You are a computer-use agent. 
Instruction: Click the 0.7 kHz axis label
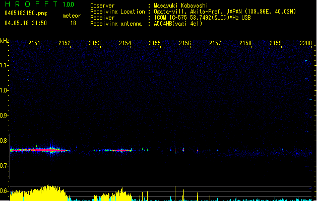4,166
